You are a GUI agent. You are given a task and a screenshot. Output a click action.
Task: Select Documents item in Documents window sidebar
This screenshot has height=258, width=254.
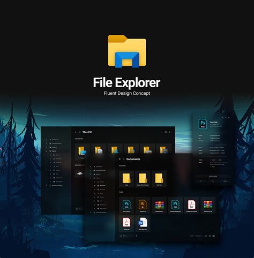(101, 186)
